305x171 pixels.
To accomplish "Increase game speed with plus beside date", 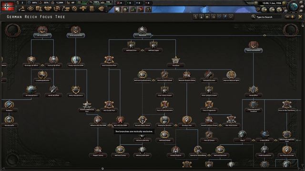I will click(x=284, y=3).
